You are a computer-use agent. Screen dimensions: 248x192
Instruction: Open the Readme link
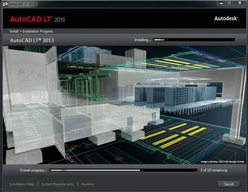pyautogui.click(x=87, y=184)
